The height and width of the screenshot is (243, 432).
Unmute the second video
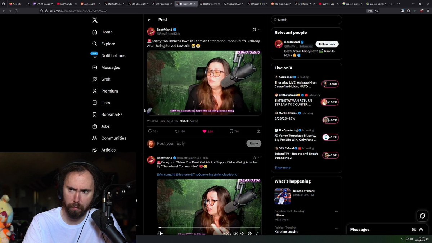point(242,233)
